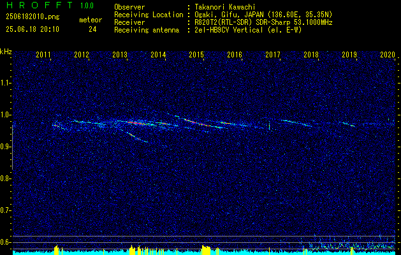Click the 2012 time axis label
The width and height of the screenshot is (401, 255).
pyautogui.click(x=82, y=54)
